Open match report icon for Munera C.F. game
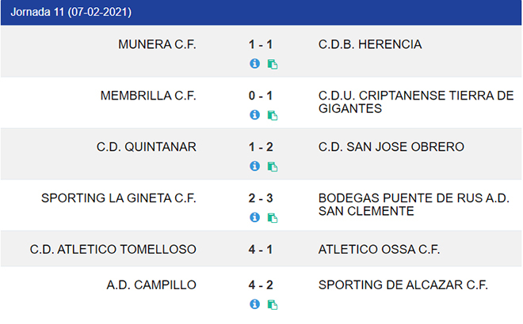 pyautogui.click(x=273, y=64)
